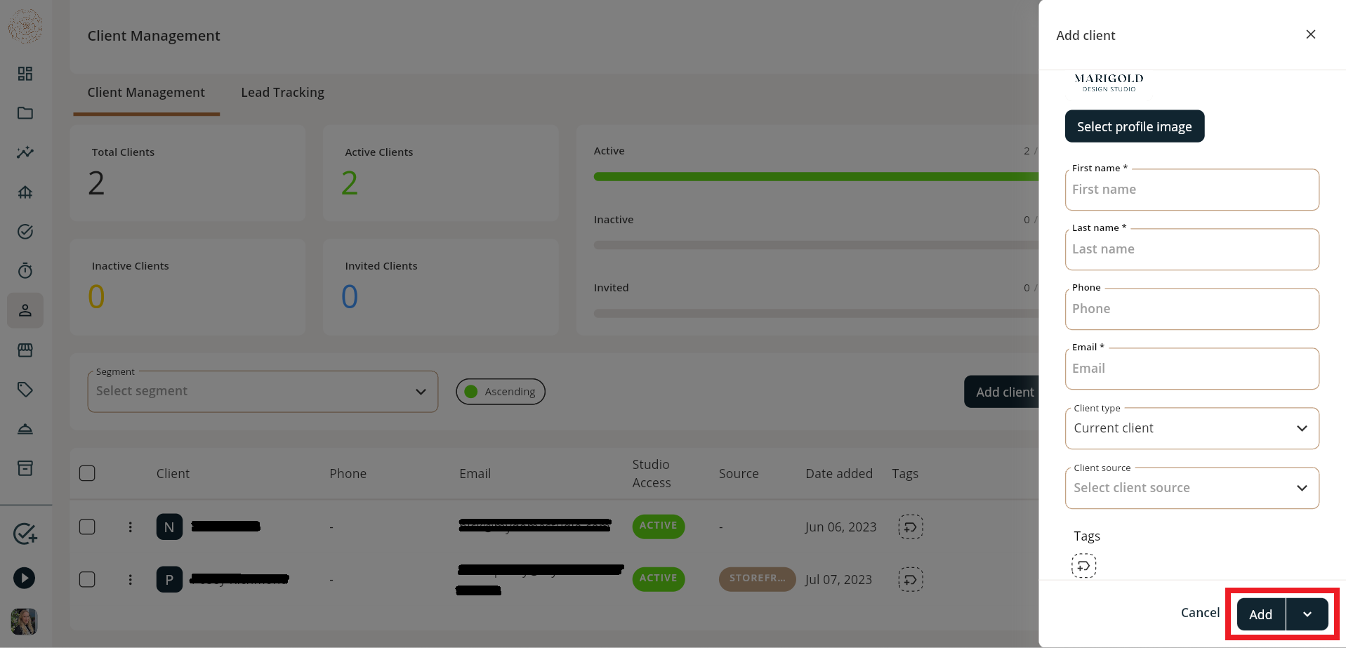
Task: Click the checkmark circle tasks sidebar icon
Action: tap(25, 232)
